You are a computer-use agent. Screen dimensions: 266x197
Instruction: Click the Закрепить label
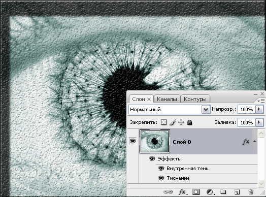click(144, 122)
